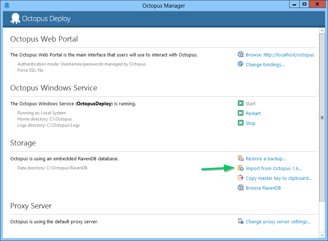Image resolution: width=328 pixels, height=241 pixels.
Task: Click the Change bindings globe icon
Action: point(240,64)
